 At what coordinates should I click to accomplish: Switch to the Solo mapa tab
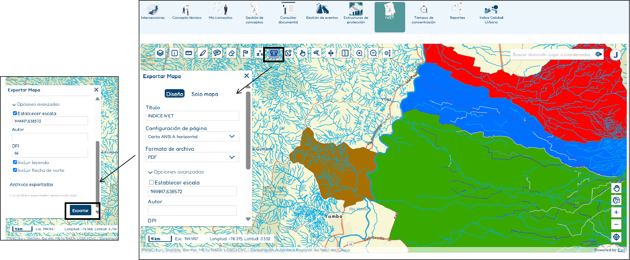(x=205, y=94)
